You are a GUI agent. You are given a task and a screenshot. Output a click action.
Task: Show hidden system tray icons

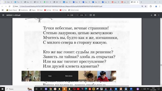click(x=142, y=89)
